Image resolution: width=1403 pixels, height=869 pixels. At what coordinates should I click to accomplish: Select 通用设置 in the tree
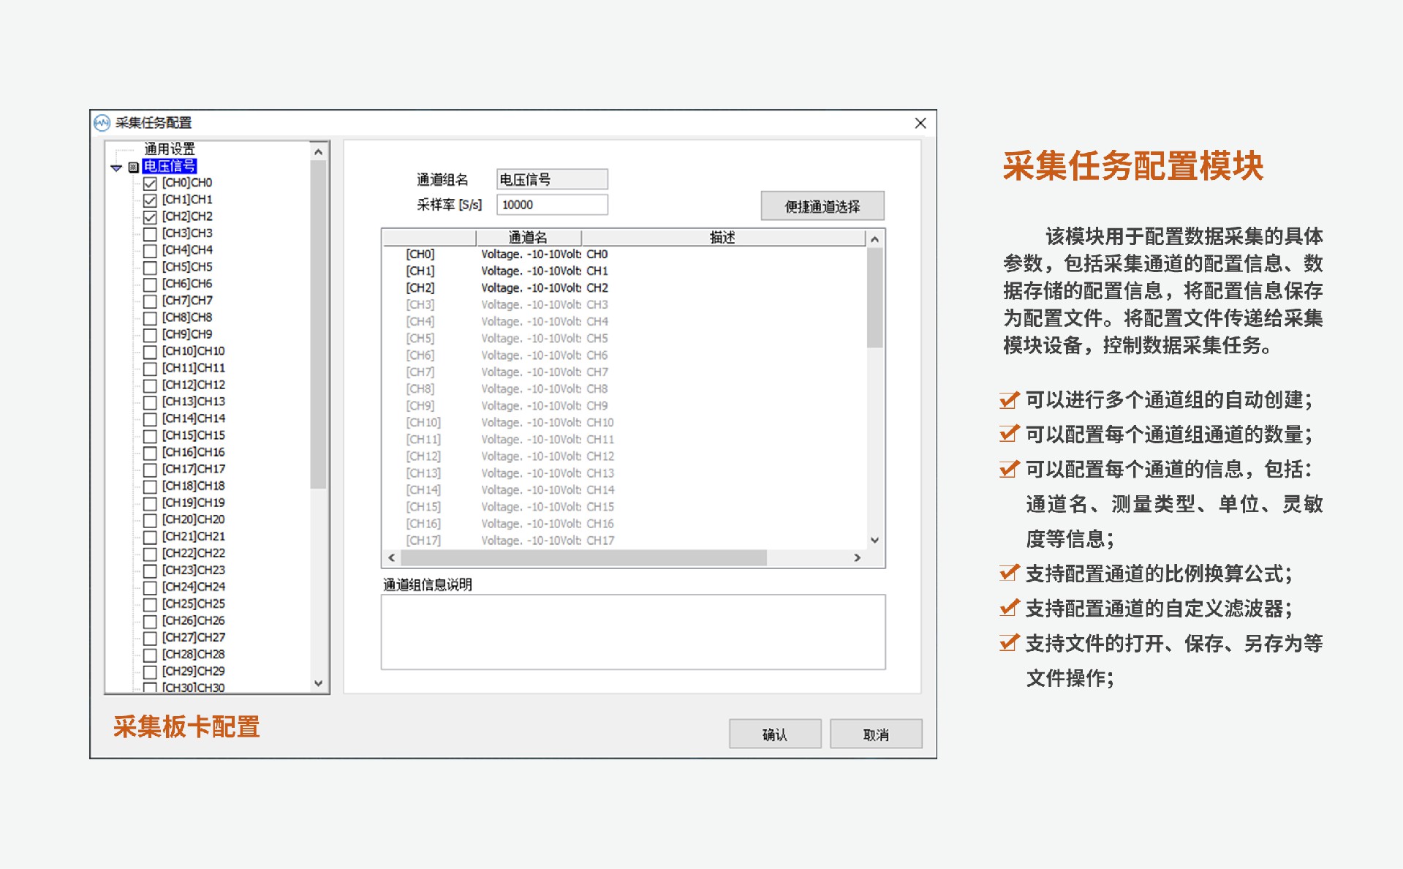pos(169,149)
